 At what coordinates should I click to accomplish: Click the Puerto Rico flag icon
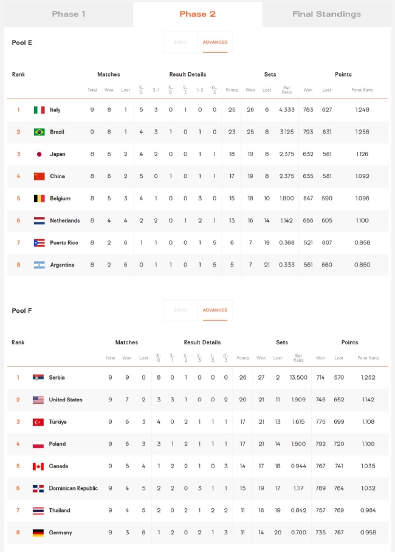click(39, 242)
